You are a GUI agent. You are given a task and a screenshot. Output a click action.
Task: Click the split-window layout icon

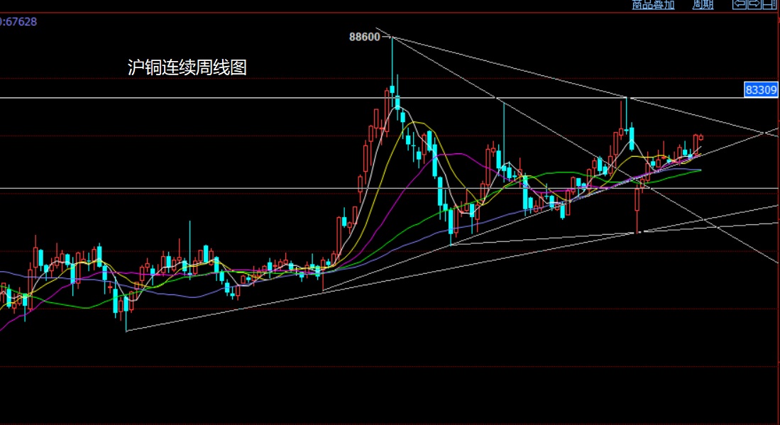(x=769, y=4)
